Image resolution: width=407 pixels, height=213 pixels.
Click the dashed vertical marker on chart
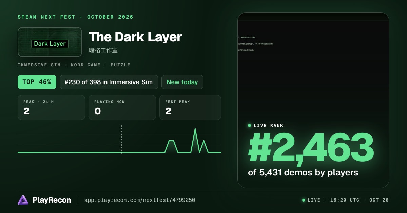click(x=121, y=140)
